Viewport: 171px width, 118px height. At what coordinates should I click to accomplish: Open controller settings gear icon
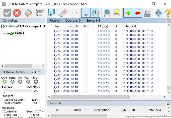pos(28,13)
